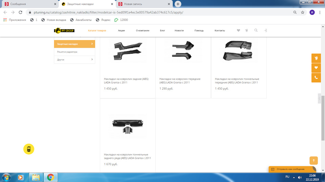This screenshot has height=182, width=325.
Task: Expand the Другое category arrow
Action: pos(92,59)
